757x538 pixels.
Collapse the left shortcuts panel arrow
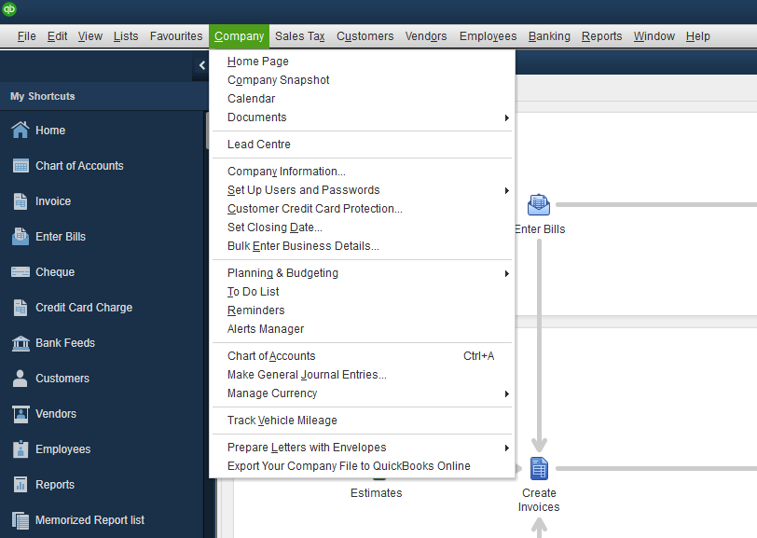pos(201,65)
